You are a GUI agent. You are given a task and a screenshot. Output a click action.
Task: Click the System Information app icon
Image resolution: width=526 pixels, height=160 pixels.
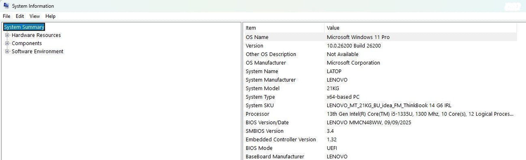pos(6,6)
